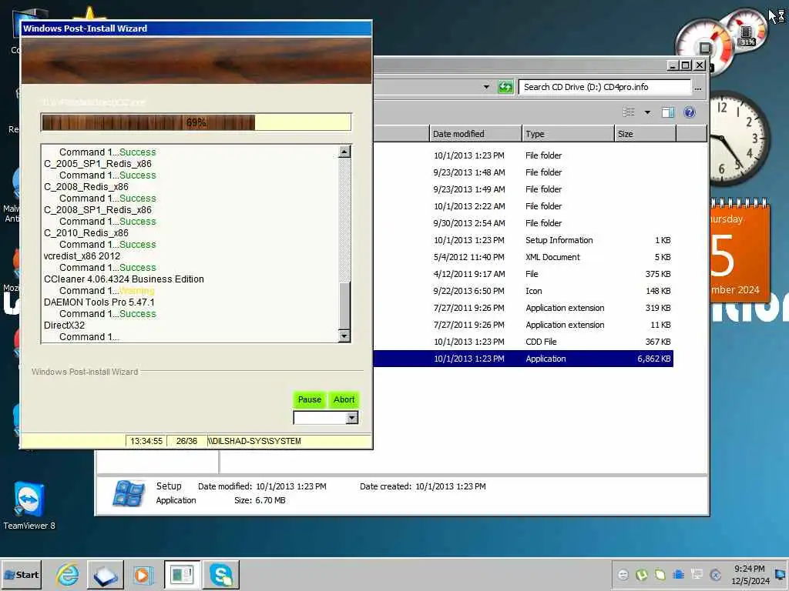This screenshot has width=789, height=591.
Task: Open Windows Media Player from the taskbar
Action: 143,574
